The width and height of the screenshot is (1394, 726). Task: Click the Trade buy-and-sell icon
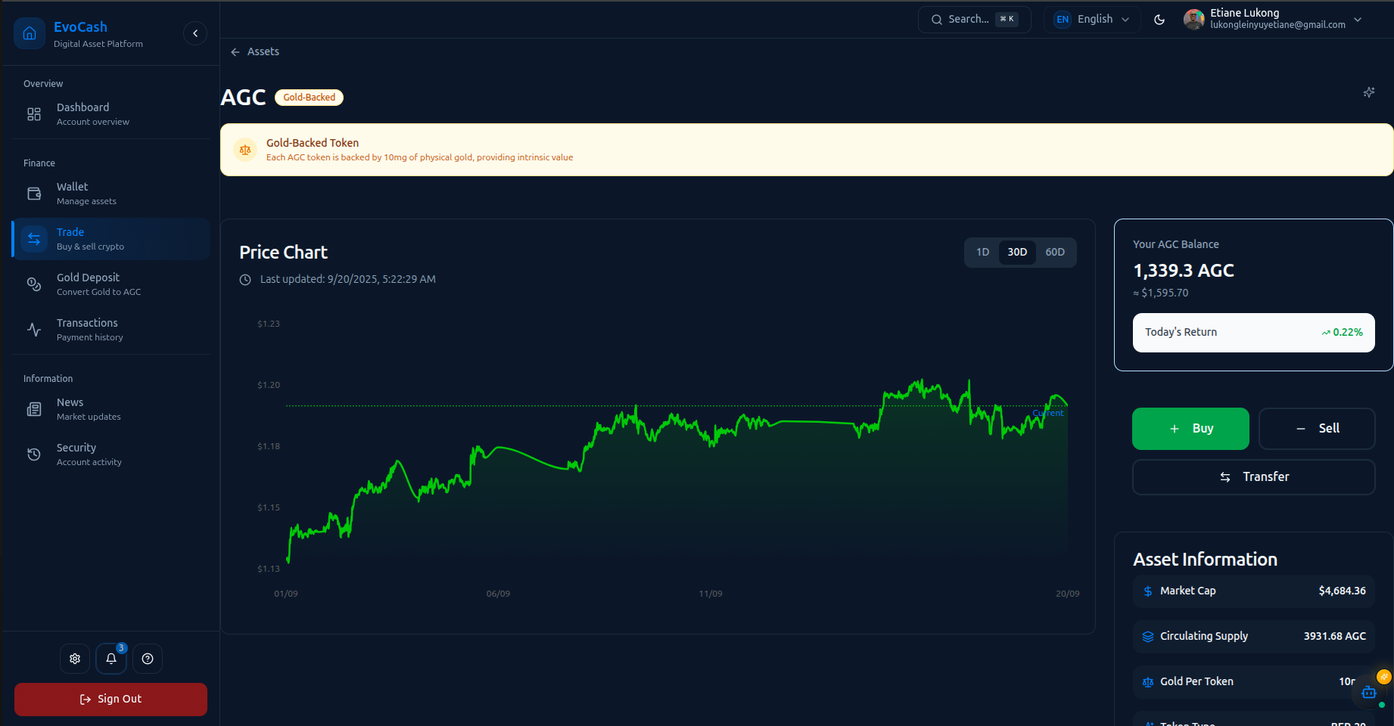coord(33,238)
